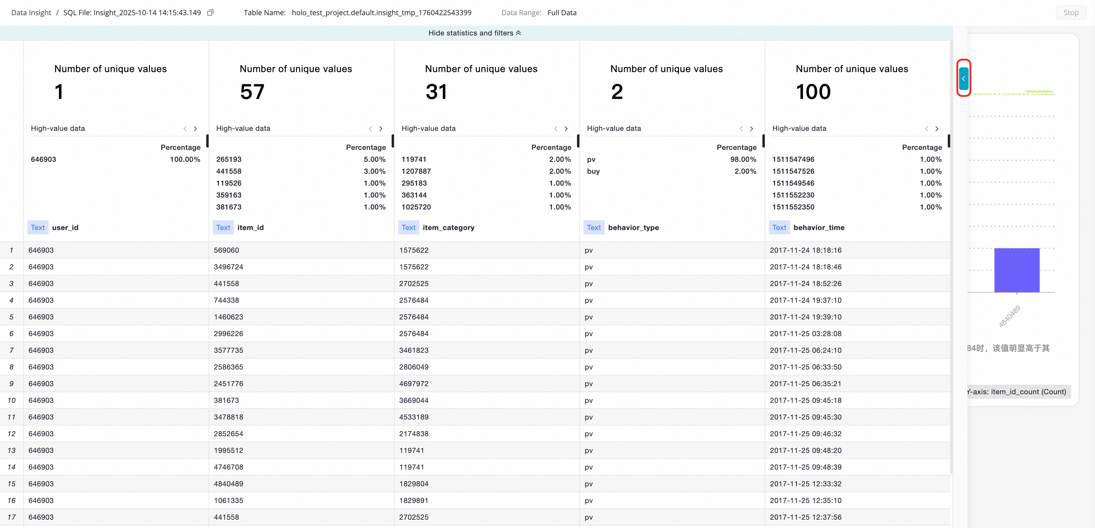Image resolution: width=1095 pixels, height=528 pixels.
Task: Next page of behavior_time high-value data
Action: click(x=937, y=129)
